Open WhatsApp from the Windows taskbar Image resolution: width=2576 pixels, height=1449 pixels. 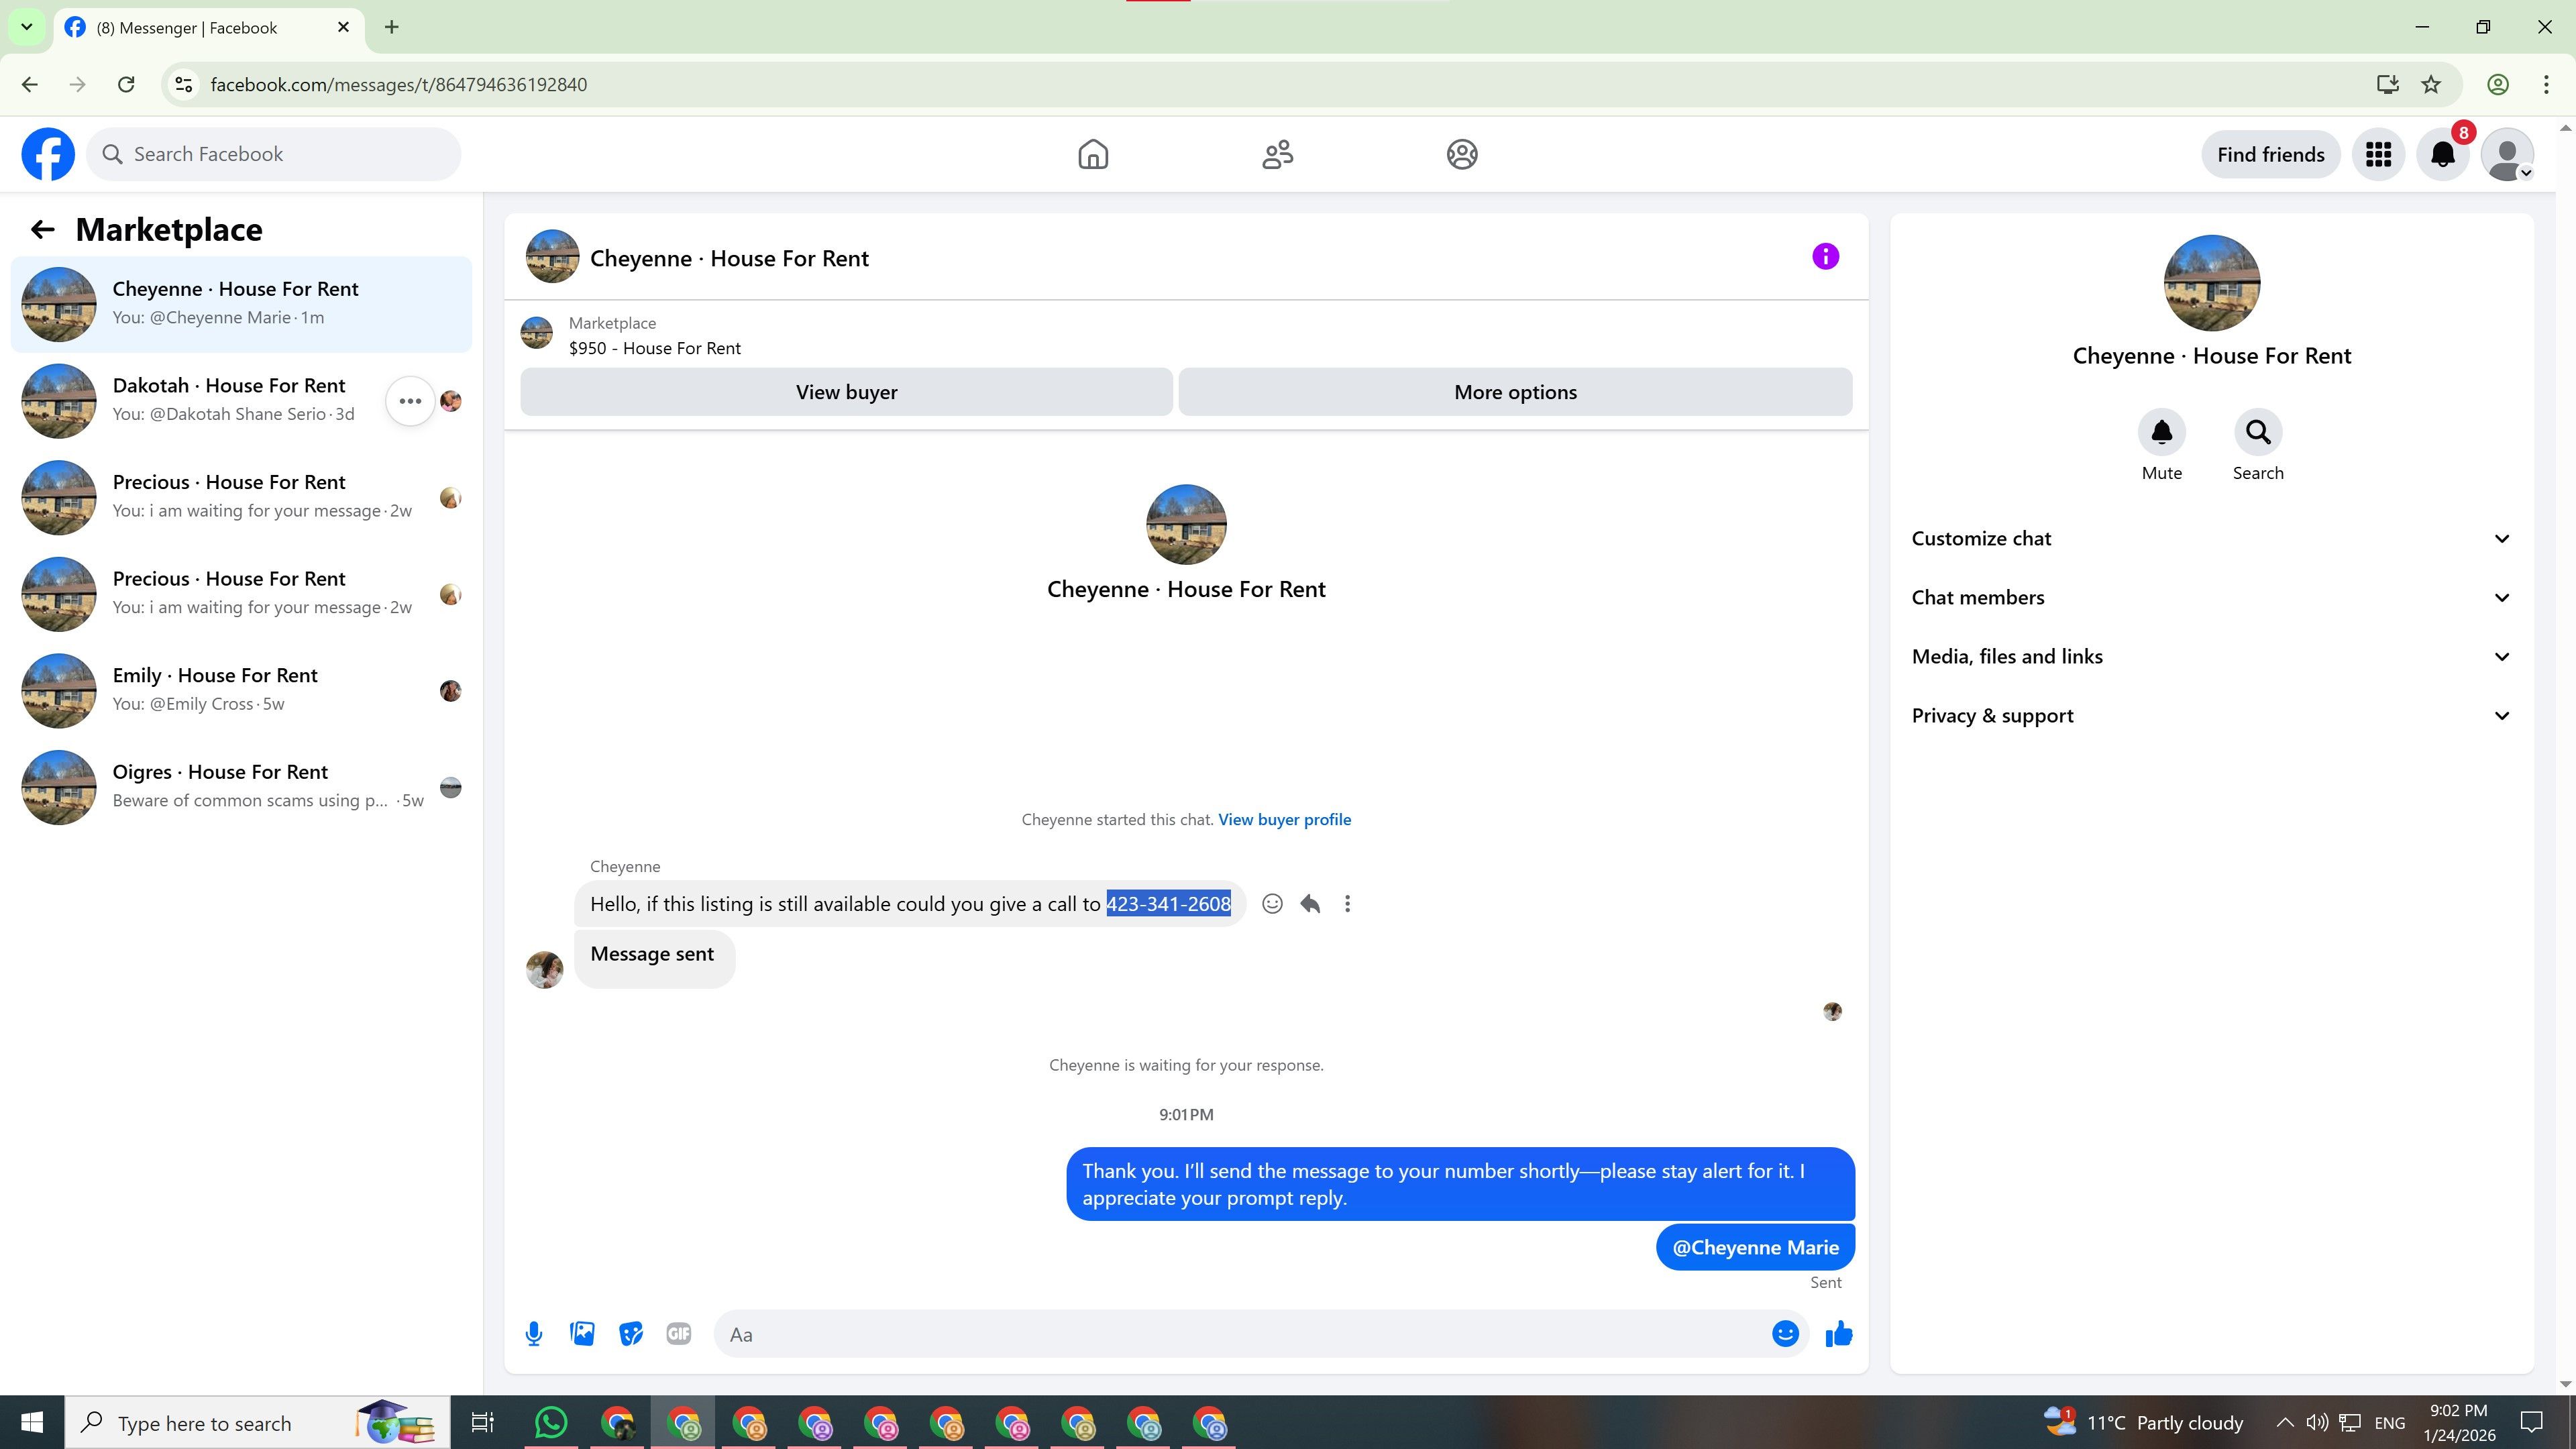(x=551, y=1422)
